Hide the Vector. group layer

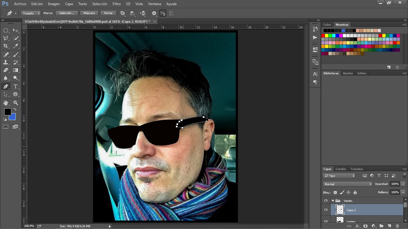326,201
